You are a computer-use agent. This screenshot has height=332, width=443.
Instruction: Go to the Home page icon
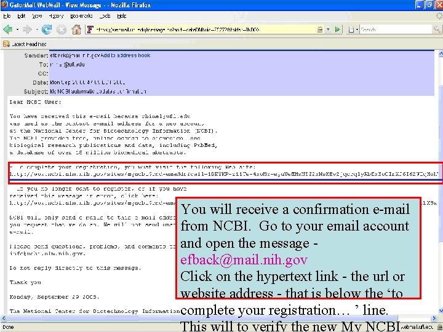pyautogui.click(x=76, y=30)
